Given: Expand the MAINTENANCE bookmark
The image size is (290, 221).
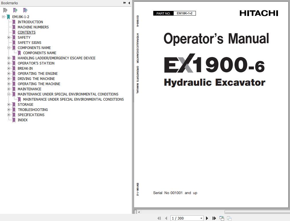Looking at the screenshot, I should [x=9, y=89].
